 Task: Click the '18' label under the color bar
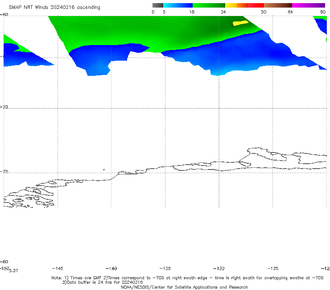(192, 12)
